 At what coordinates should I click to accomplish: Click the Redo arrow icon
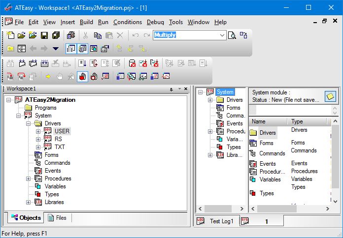[146, 35]
